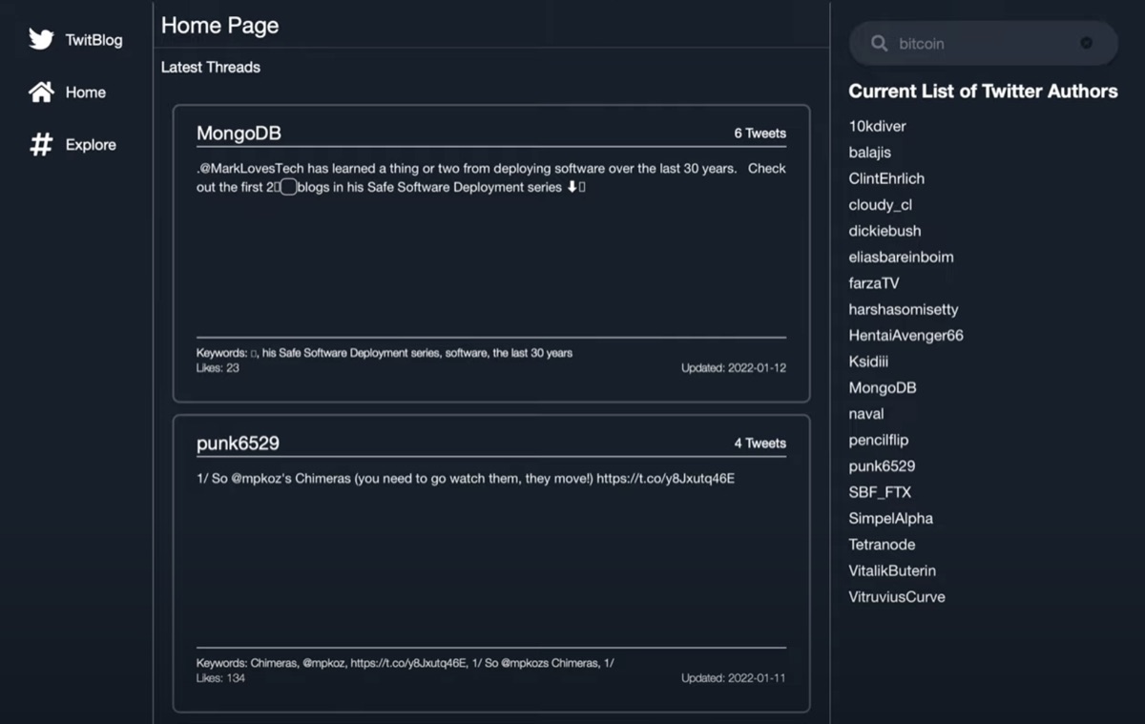Screen dimensions: 1145x724
Task: Click the MongoDB thread text about @MarkLovesTech
Action: 490,177
